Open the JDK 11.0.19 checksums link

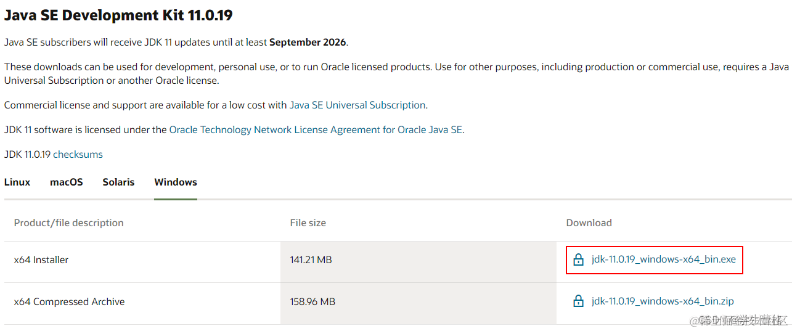[78, 154]
